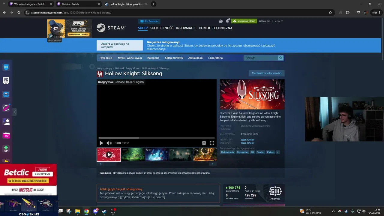
Task: Open the Epic Games sidebar icon
Action: [6, 80]
